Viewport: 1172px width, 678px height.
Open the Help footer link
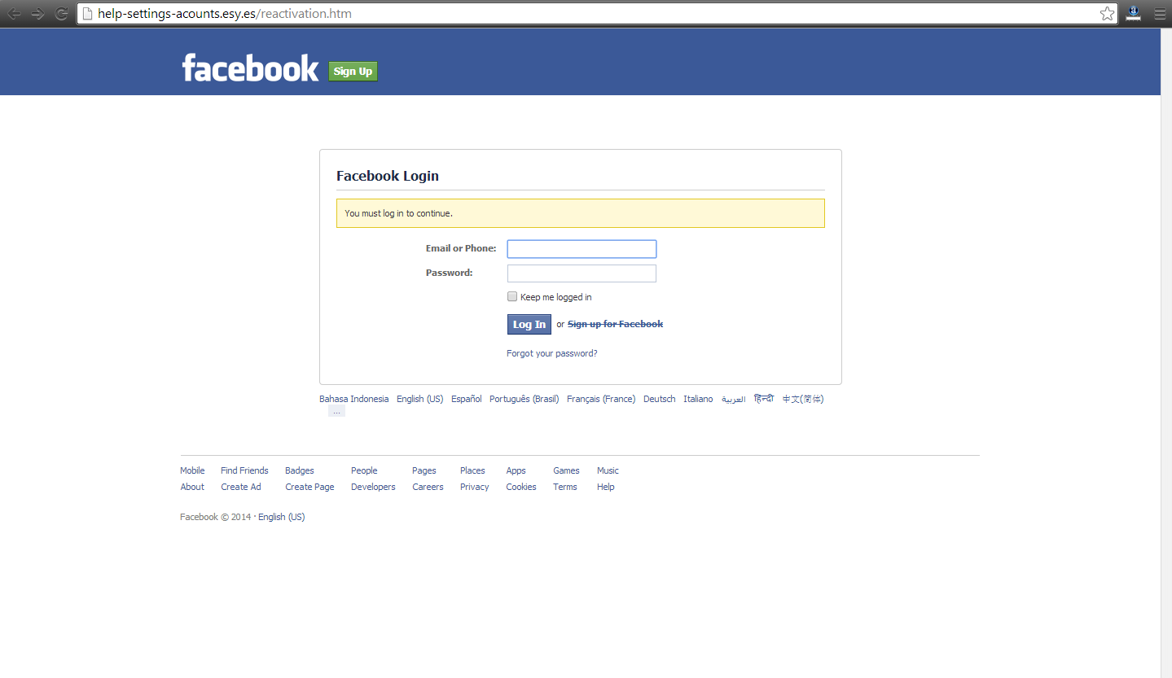(x=606, y=487)
